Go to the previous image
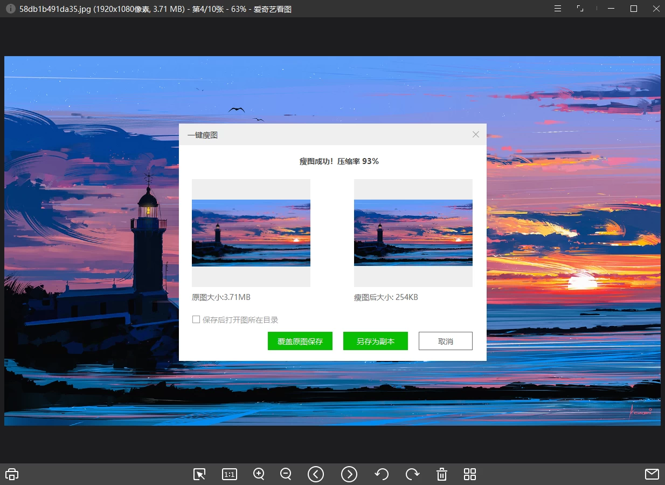Viewport: 665px width, 485px height. coord(316,474)
